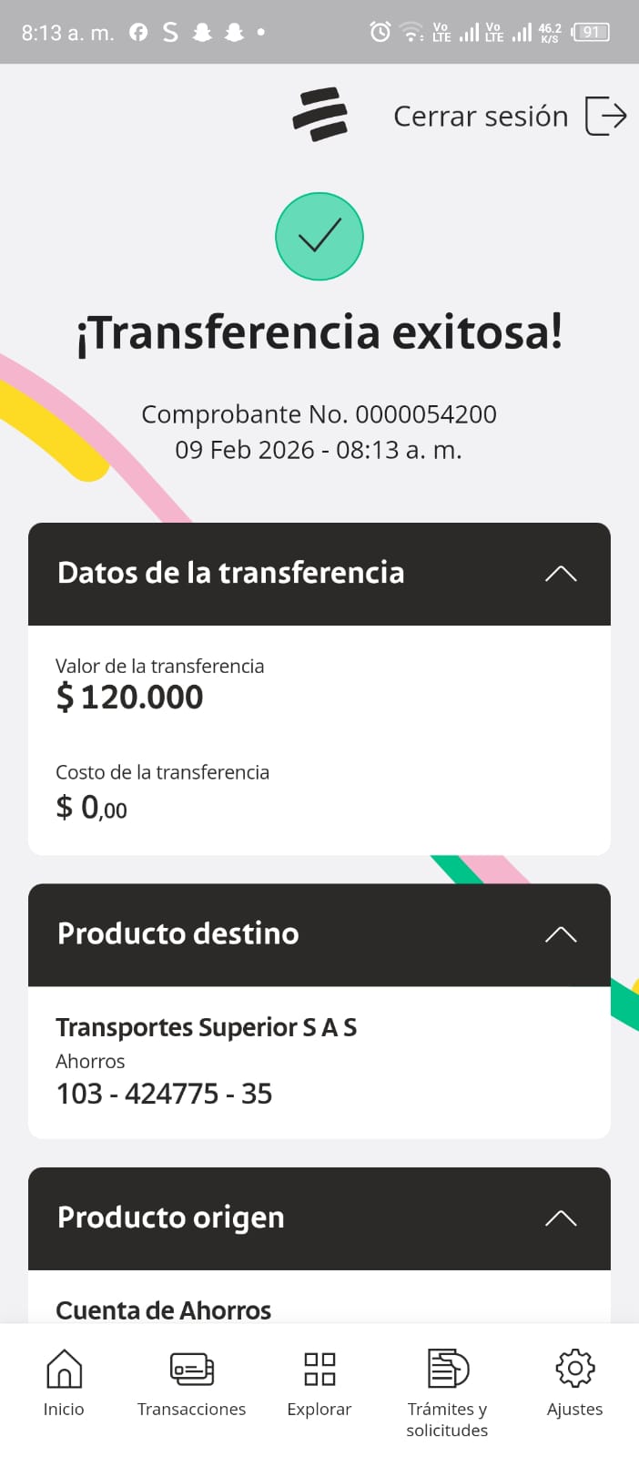
Task: Tap the destination account number 103 - 424775 - 35
Action: (164, 1093)
